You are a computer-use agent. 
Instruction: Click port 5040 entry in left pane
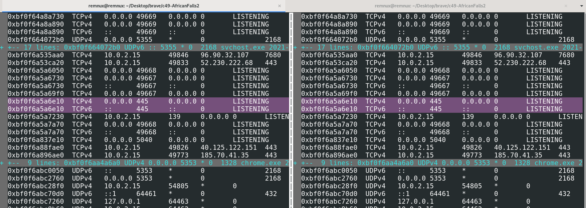point(144,140)
